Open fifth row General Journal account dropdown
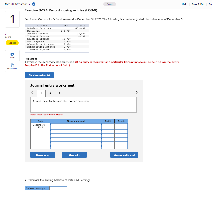This screenshot has height=197, width=212. (76, 143)
